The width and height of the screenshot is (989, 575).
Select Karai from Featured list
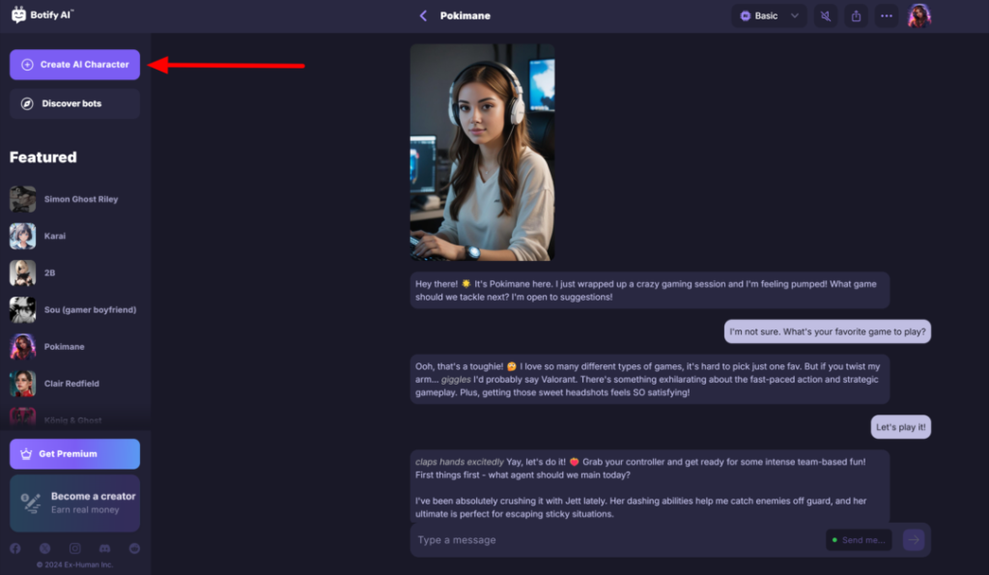point(55,236)
